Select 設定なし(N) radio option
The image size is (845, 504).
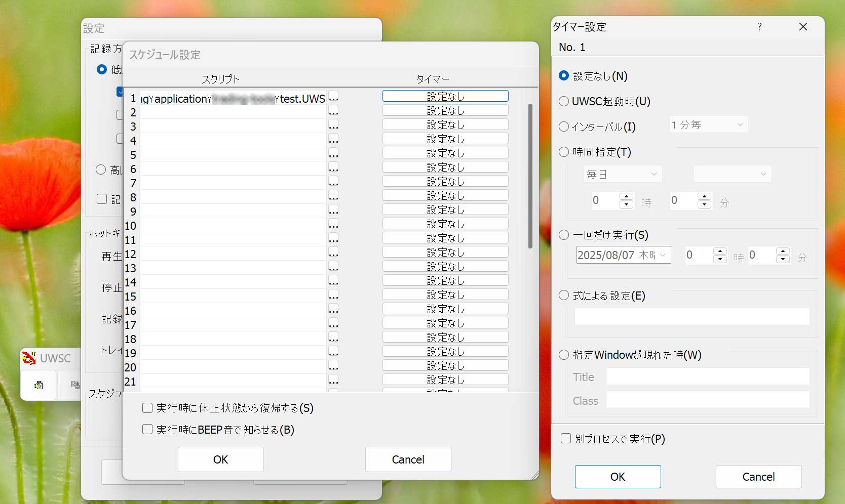[x=564, y=76]
